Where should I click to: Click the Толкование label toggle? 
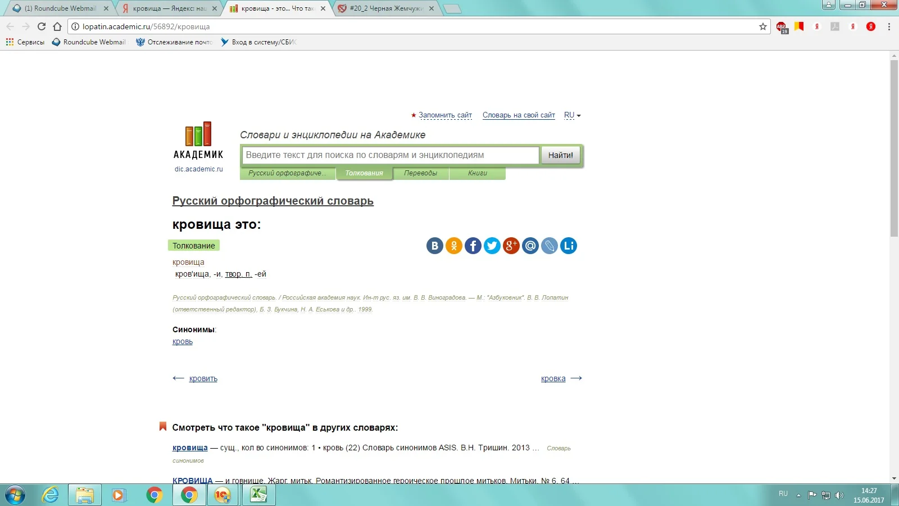pos(194,245)
